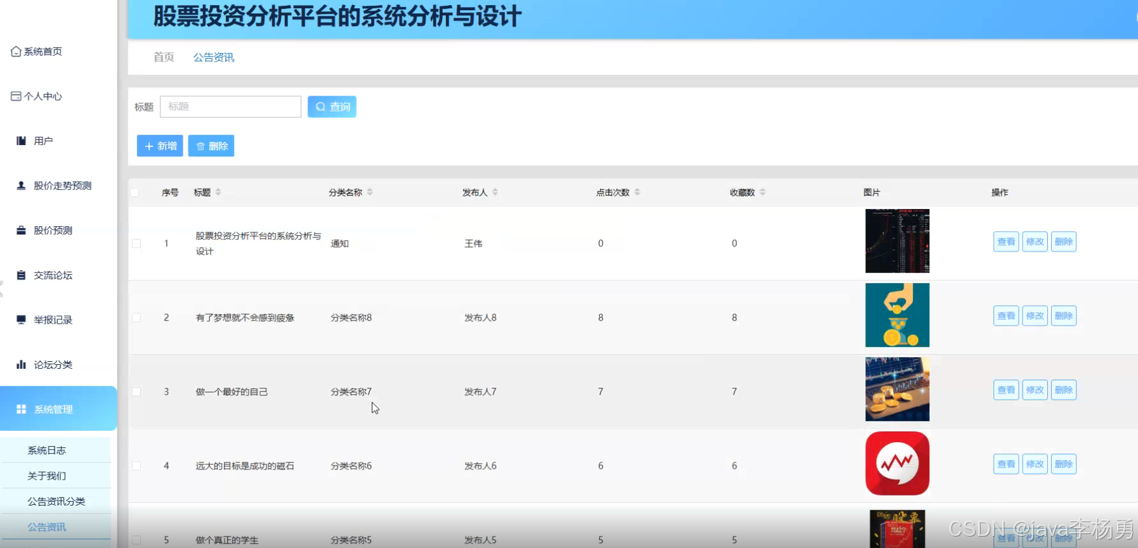The image size is (1138, 548).
Task: Click 查看 for 做一个最好的自己 row
Action: (1006, 390)
